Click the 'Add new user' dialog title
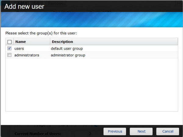Viewport: 183px width, 137px height. point(24,6)
